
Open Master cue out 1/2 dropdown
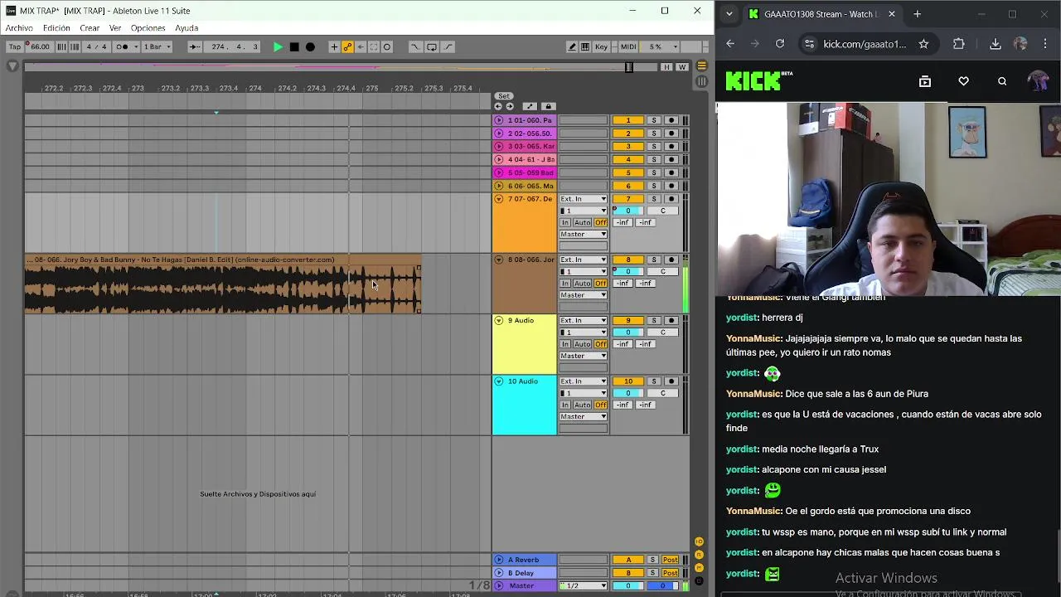(584, 585)
